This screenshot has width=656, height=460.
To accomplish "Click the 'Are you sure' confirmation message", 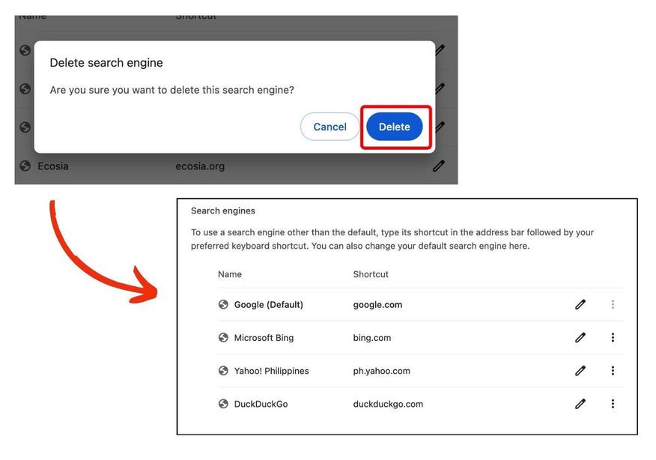I will pos(172,90).
